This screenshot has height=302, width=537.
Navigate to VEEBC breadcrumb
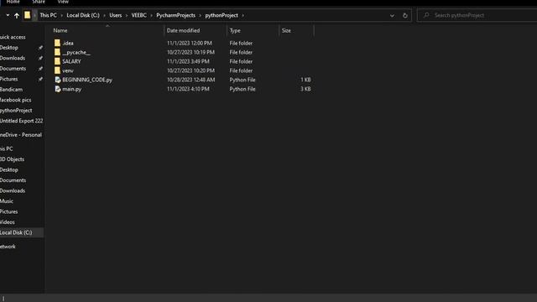pos(139,15)
